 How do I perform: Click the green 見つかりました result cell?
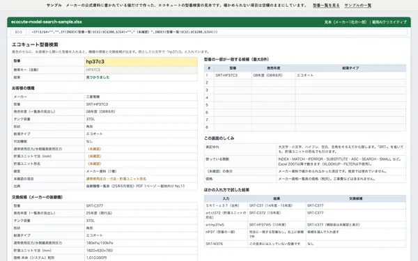(141, 77)
